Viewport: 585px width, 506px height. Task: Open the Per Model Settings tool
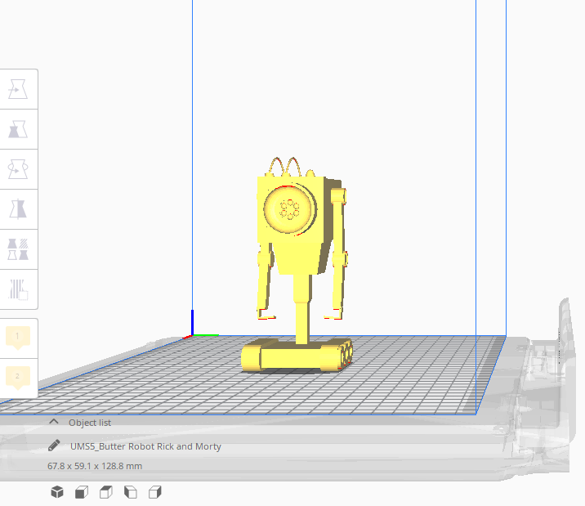[x=18, y=249]
